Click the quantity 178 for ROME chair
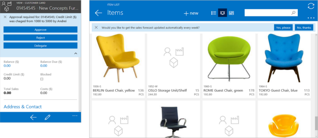Viewport: 318px width, 138px height. click(x=251, y=91)
